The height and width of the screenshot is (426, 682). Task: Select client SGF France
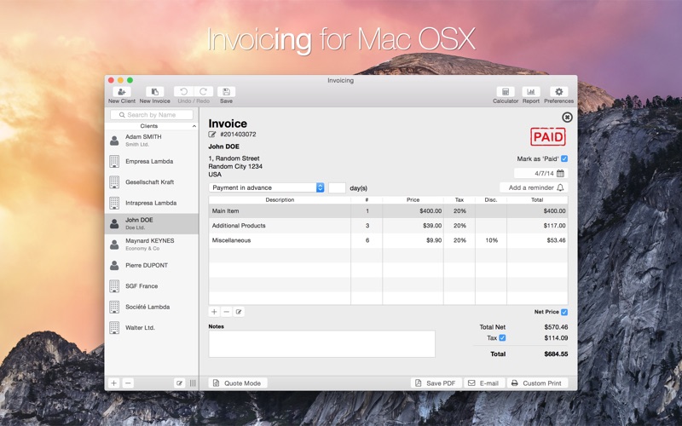click(152, 286)
